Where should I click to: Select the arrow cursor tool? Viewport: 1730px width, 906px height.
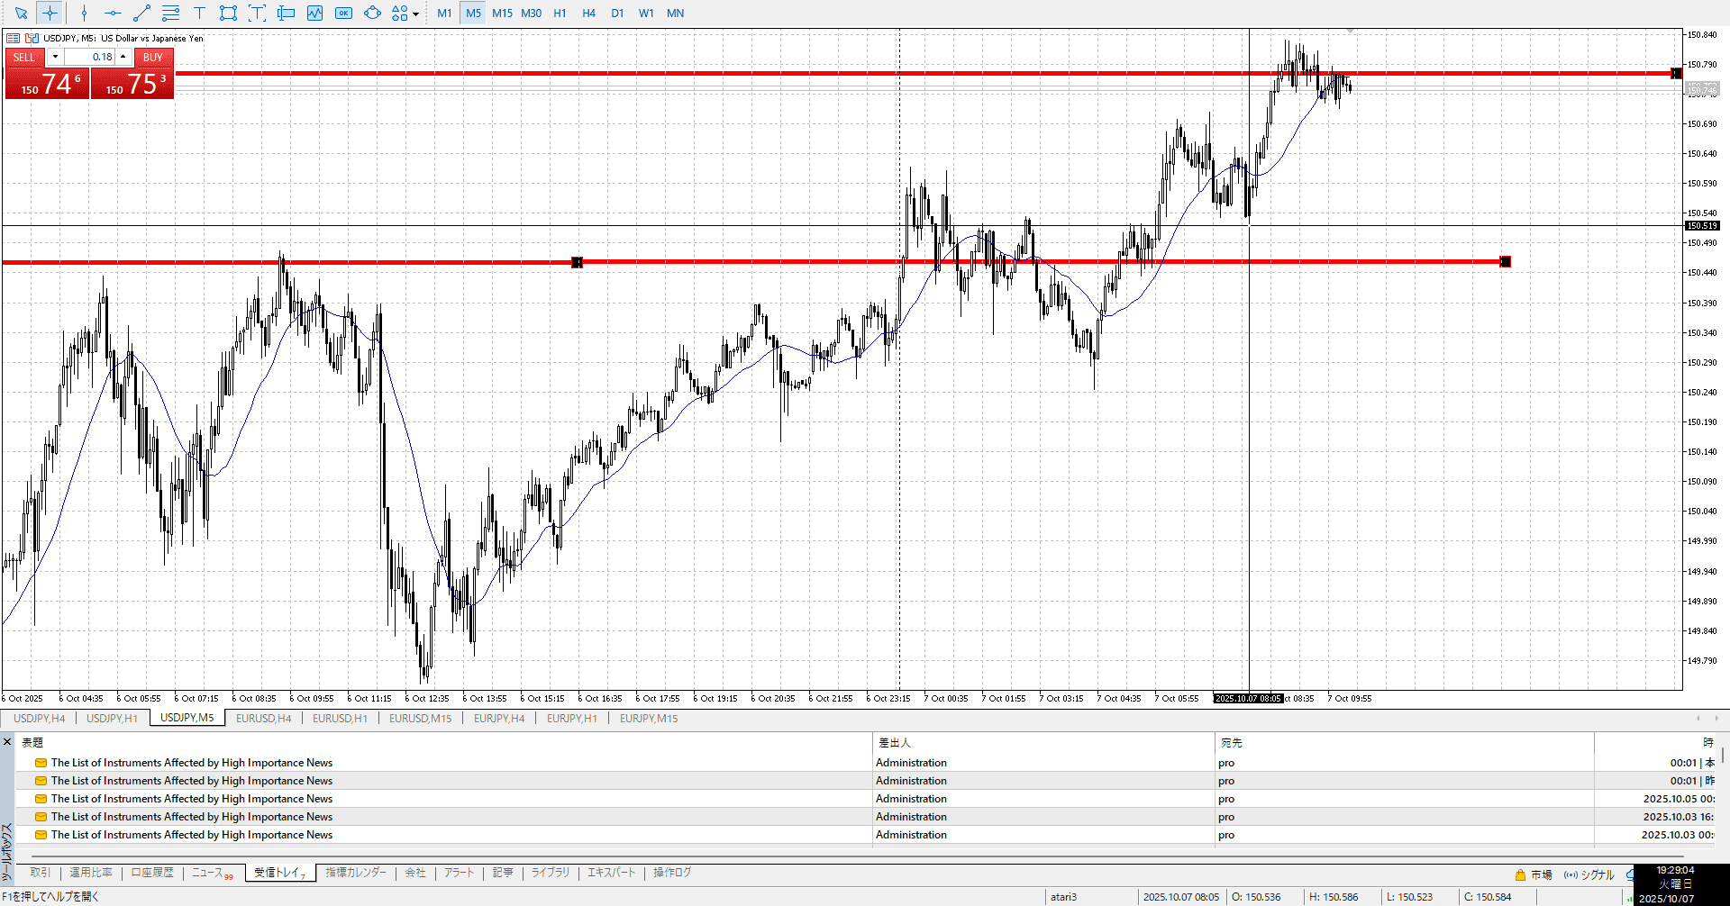pos(21,13)
